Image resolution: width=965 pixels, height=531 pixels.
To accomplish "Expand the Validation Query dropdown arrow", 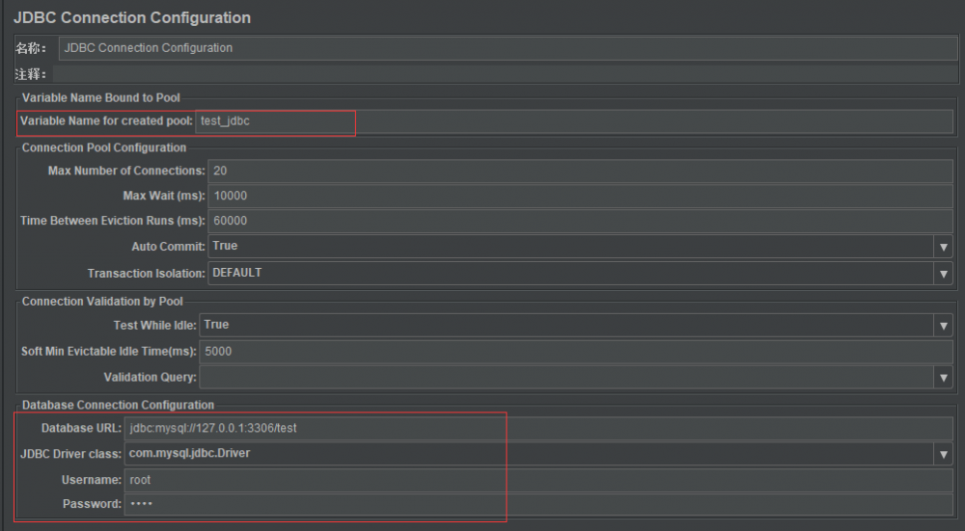I will click(944, 378).
